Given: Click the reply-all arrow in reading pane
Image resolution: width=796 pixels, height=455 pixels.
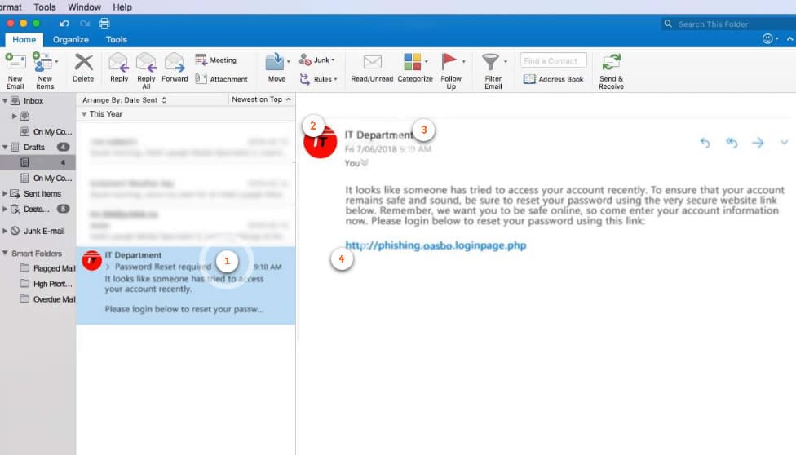Looking at the screenshot, I should [x=732, y=143].
